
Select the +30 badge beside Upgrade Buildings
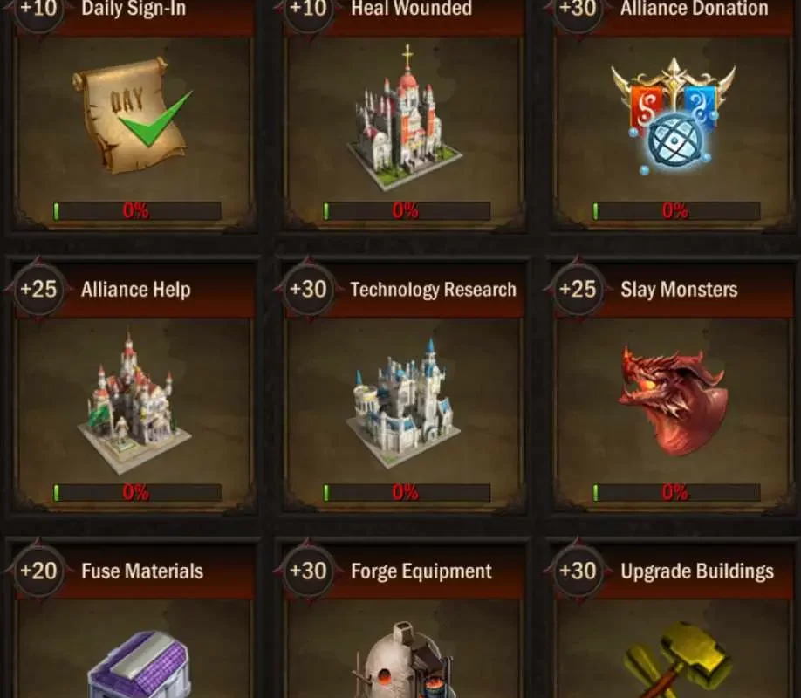578,571
